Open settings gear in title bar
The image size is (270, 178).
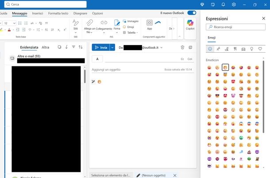click(x=234, y=4)
